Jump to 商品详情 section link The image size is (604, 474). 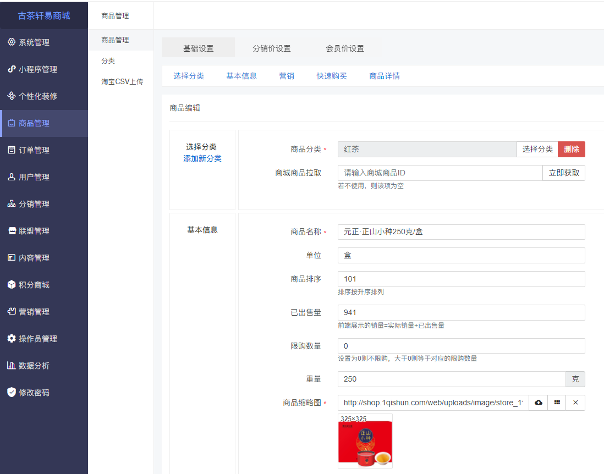pyautogui.click(x=385, y=76)
